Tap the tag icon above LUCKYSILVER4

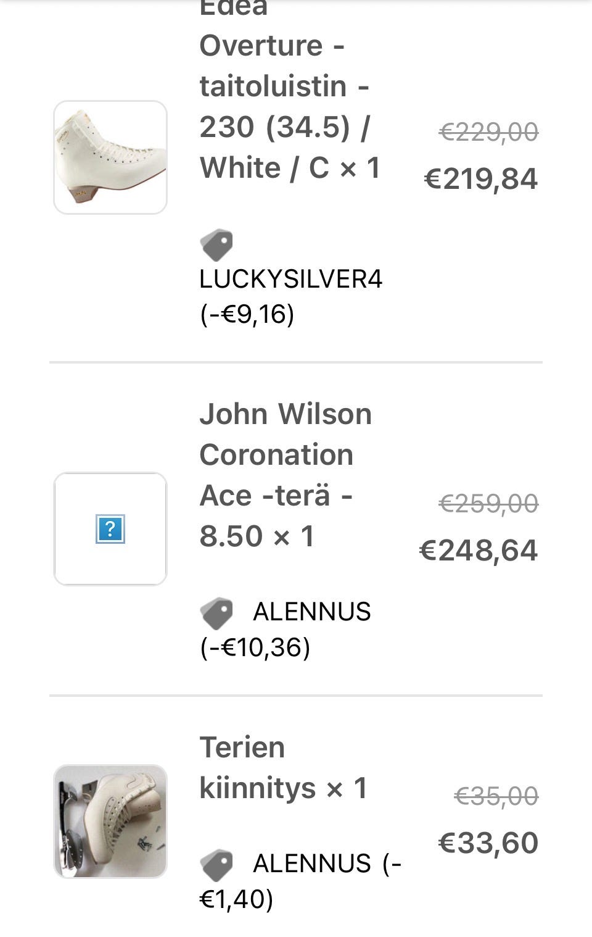click(216, 245)
